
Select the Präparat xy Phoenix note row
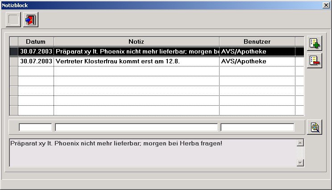pyautogui.click(x=136, y=51)
